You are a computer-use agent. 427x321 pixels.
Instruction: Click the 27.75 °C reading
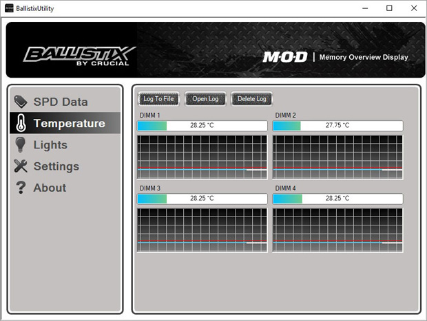click(x=337, y=125)
